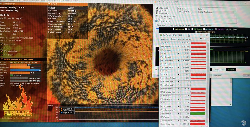
Task: Open Validation tab in GPU-Z
Action: click(189, 39)
